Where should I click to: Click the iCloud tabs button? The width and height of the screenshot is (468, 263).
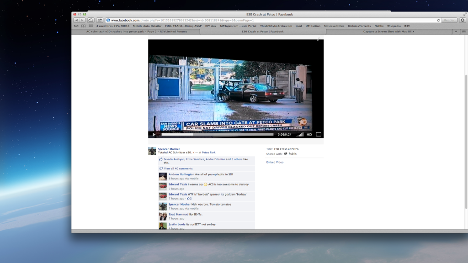tap(91, 20)
